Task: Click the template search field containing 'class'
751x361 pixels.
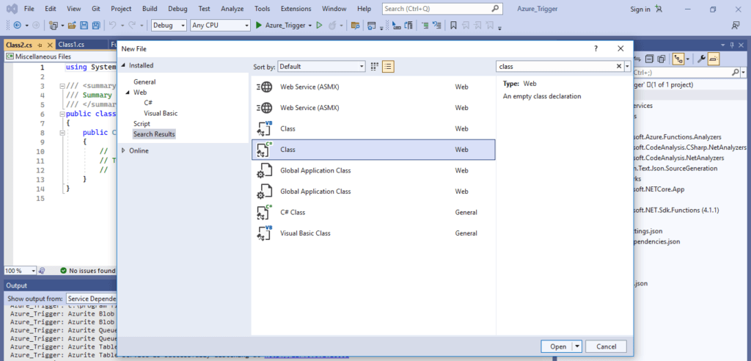Action: (556, 67)
